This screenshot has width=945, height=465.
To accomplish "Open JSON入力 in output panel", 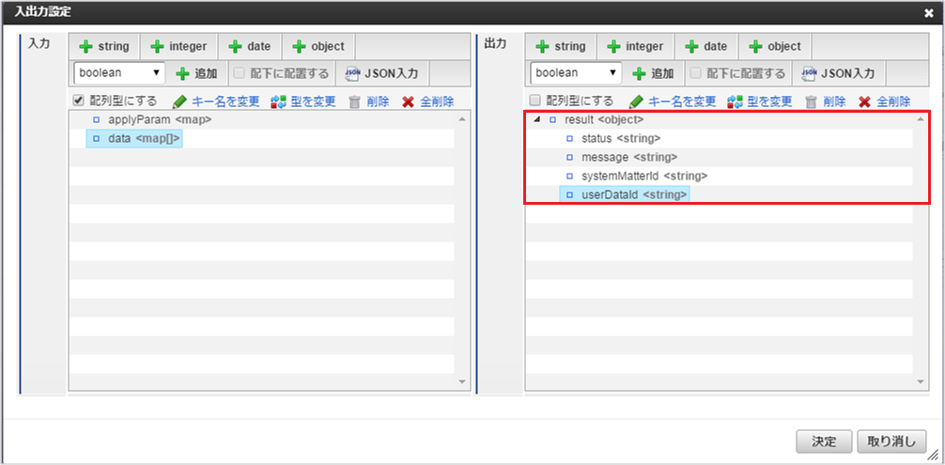I will (x=839, y=73).
